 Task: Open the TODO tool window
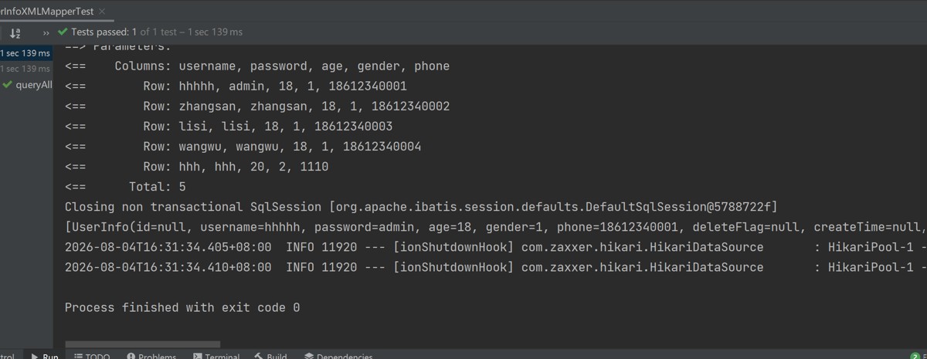[91, 356]
